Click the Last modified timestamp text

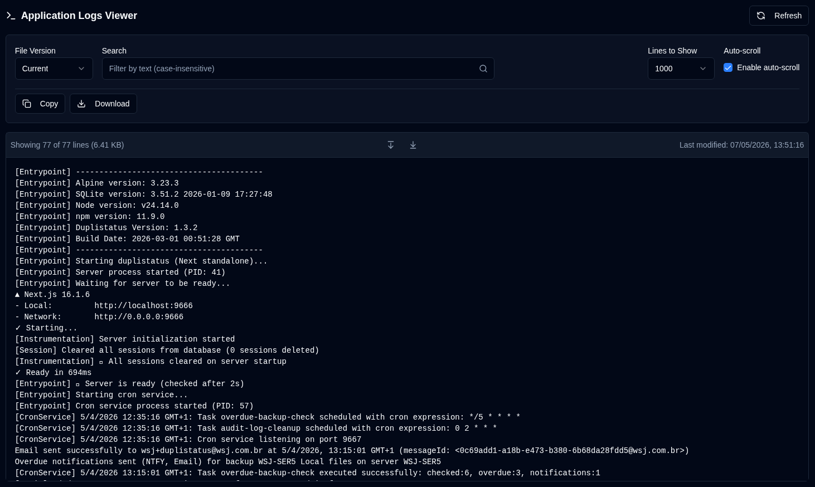point(741,145)
